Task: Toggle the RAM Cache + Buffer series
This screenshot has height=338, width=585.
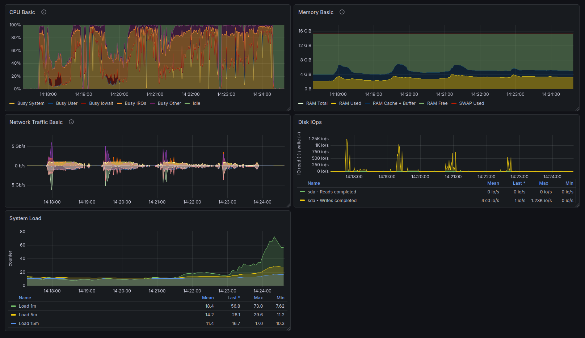Action: (x=394, y=103)
